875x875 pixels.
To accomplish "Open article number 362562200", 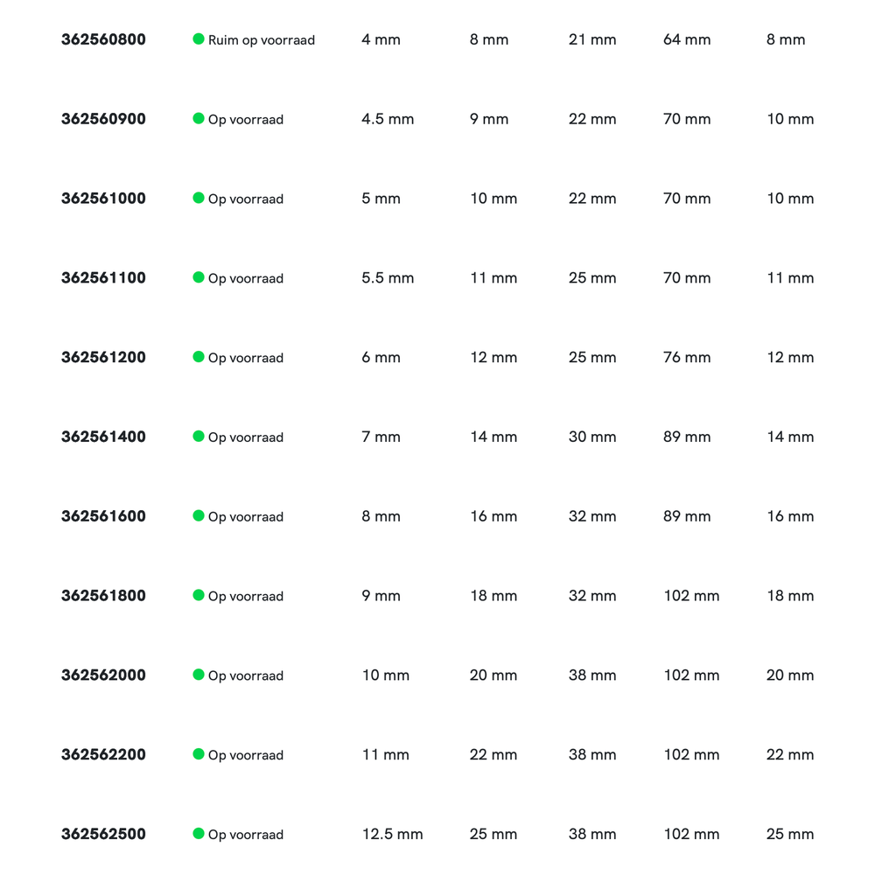I will pos(103,754).
